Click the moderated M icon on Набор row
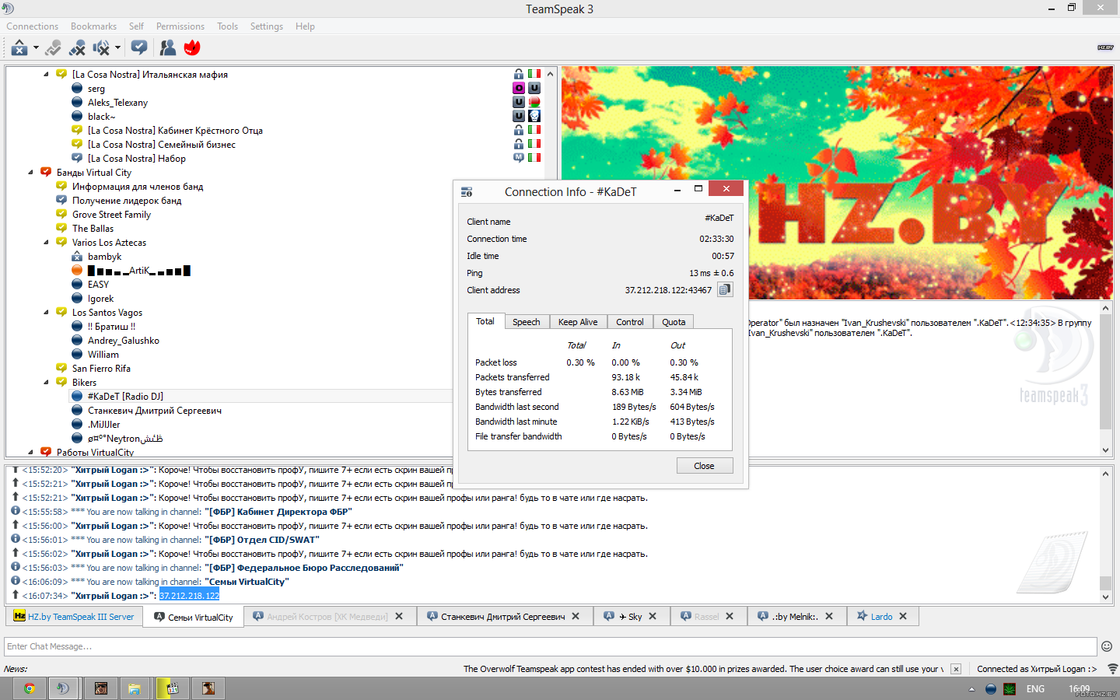The height and width of the screenshot is (700, 1120). (x=519, y=158)
